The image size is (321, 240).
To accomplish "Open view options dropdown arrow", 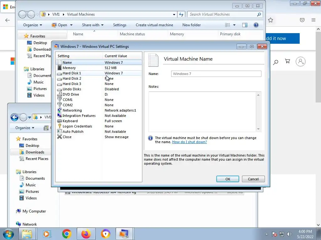I will (x=234, y=25).
